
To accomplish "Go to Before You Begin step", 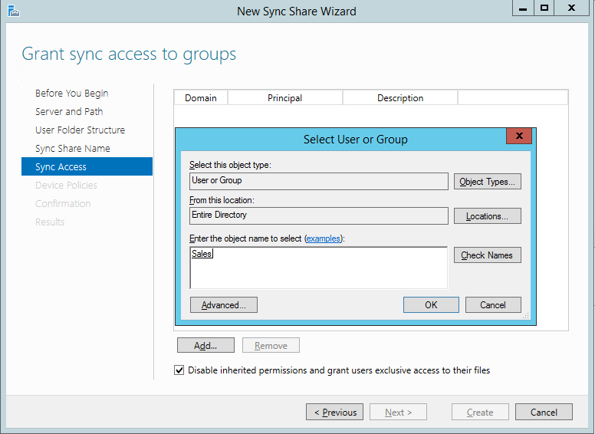I will click(71, 94).
